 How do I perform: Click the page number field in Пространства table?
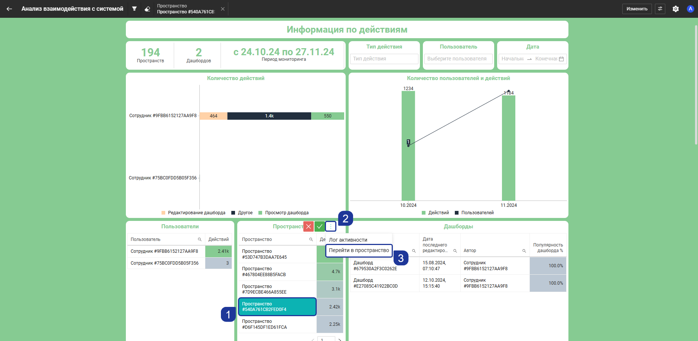tap(326, 339)
